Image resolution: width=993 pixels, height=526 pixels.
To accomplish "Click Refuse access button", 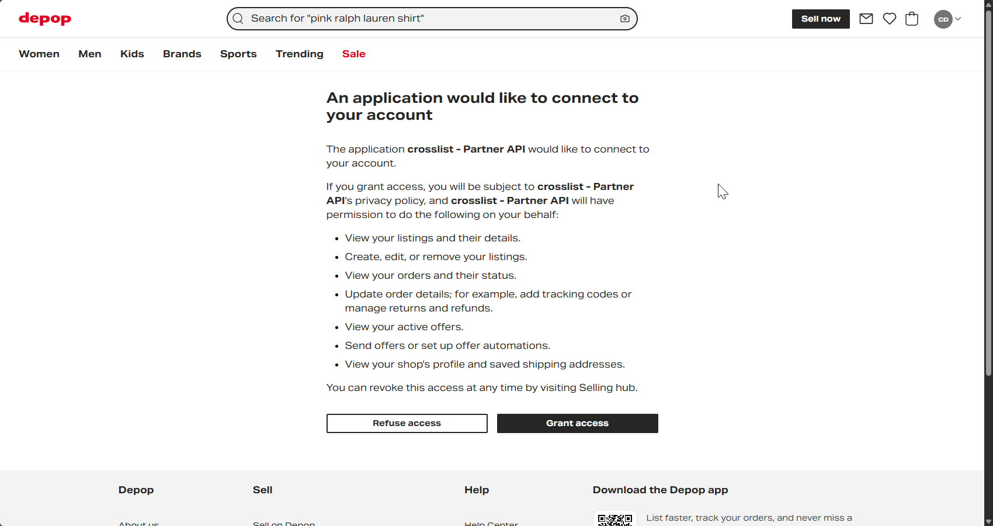I will [407, 423].
